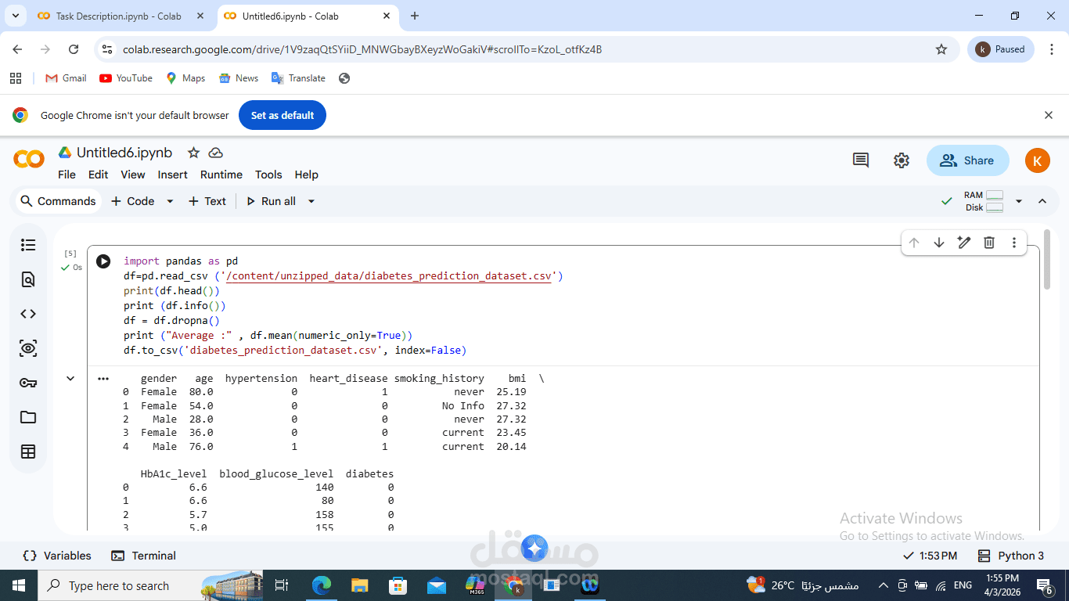Delete the current cell
Screen dimensions: 1069x601
pyautogui.click(x=988, y=243)
